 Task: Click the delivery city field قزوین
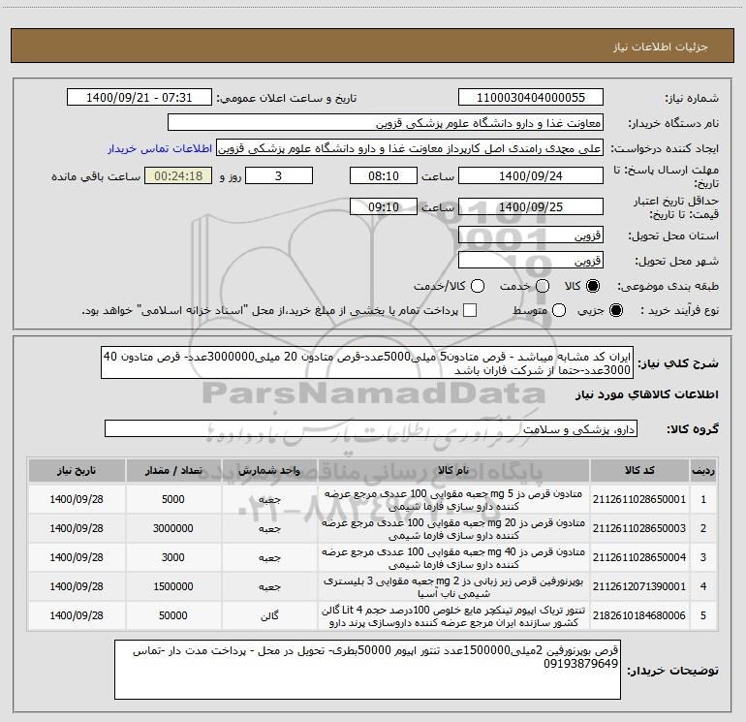pos(531,261)
